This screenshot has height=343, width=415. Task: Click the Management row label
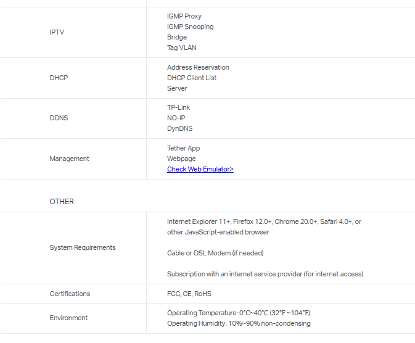pyautogui.click(x=69, y=159)
